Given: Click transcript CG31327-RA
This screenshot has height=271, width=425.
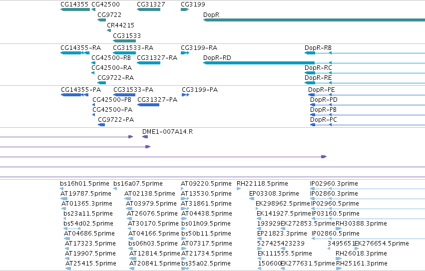Looking at the screenshot, I should [148, 63].
